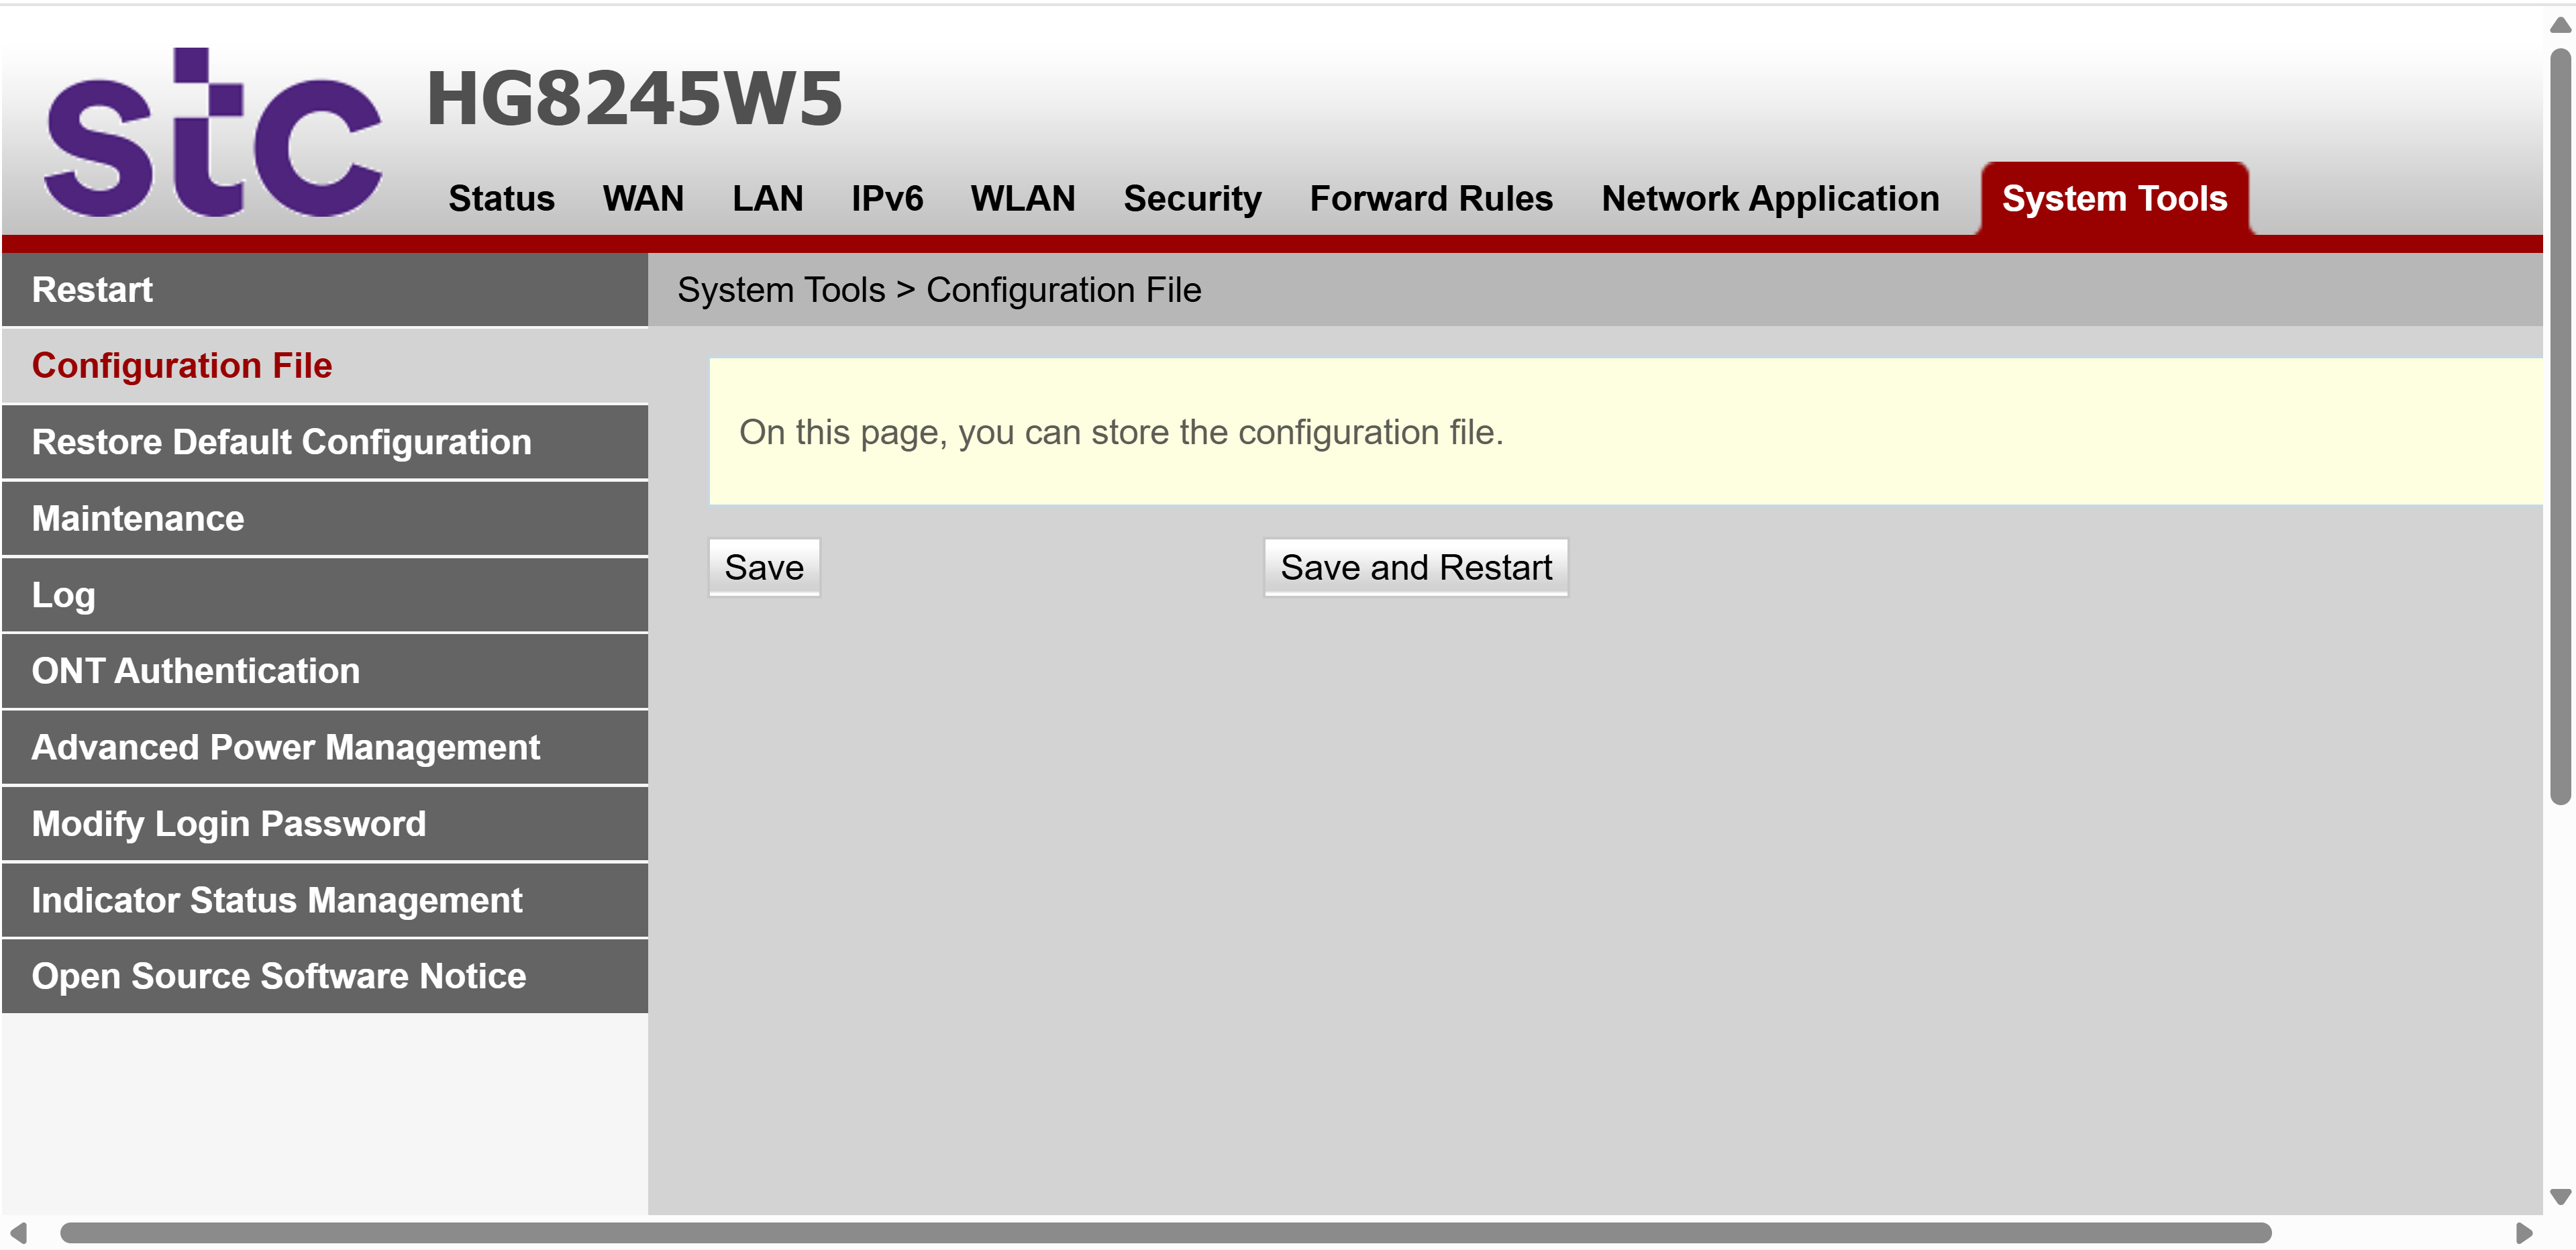Viewport: 2576px width, 1250px height.
Task: Switch to the WAN tab
Action: point(643,198)
